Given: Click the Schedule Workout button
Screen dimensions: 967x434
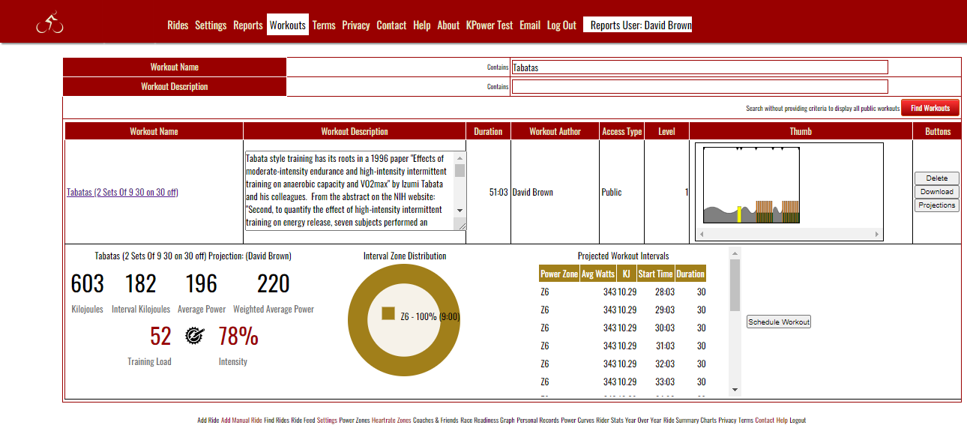Looking at the screenshot, I should 779,322.
